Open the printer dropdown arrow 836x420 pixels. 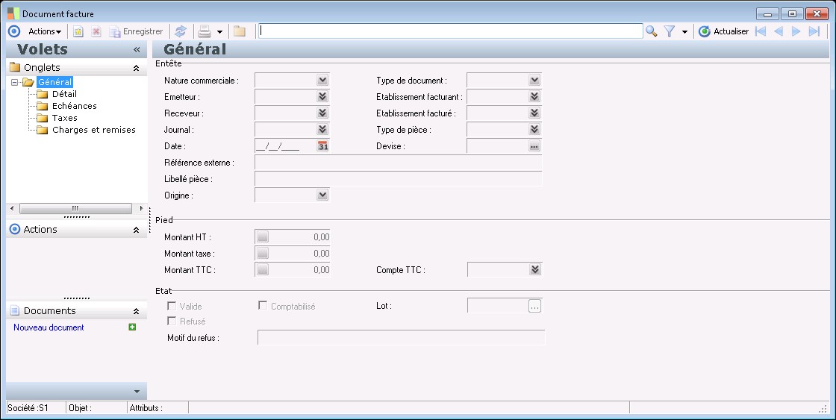pyautogui.click(x=219, y=32)
